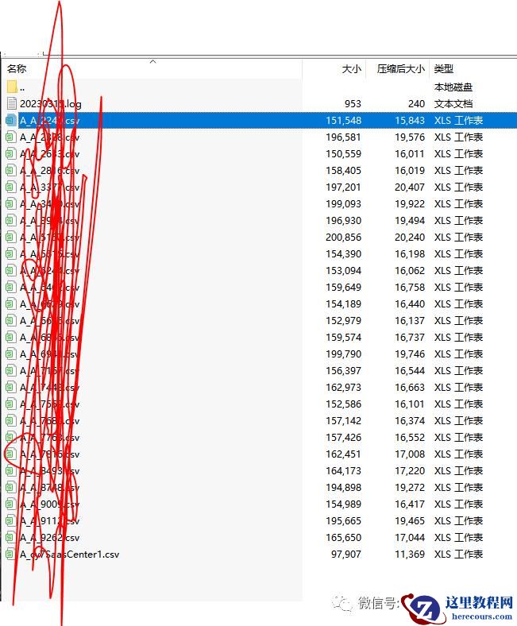Click the CSV file icon for the 197,201 row
Viewport: 517px width, 626px height.
tap(10, 187)
